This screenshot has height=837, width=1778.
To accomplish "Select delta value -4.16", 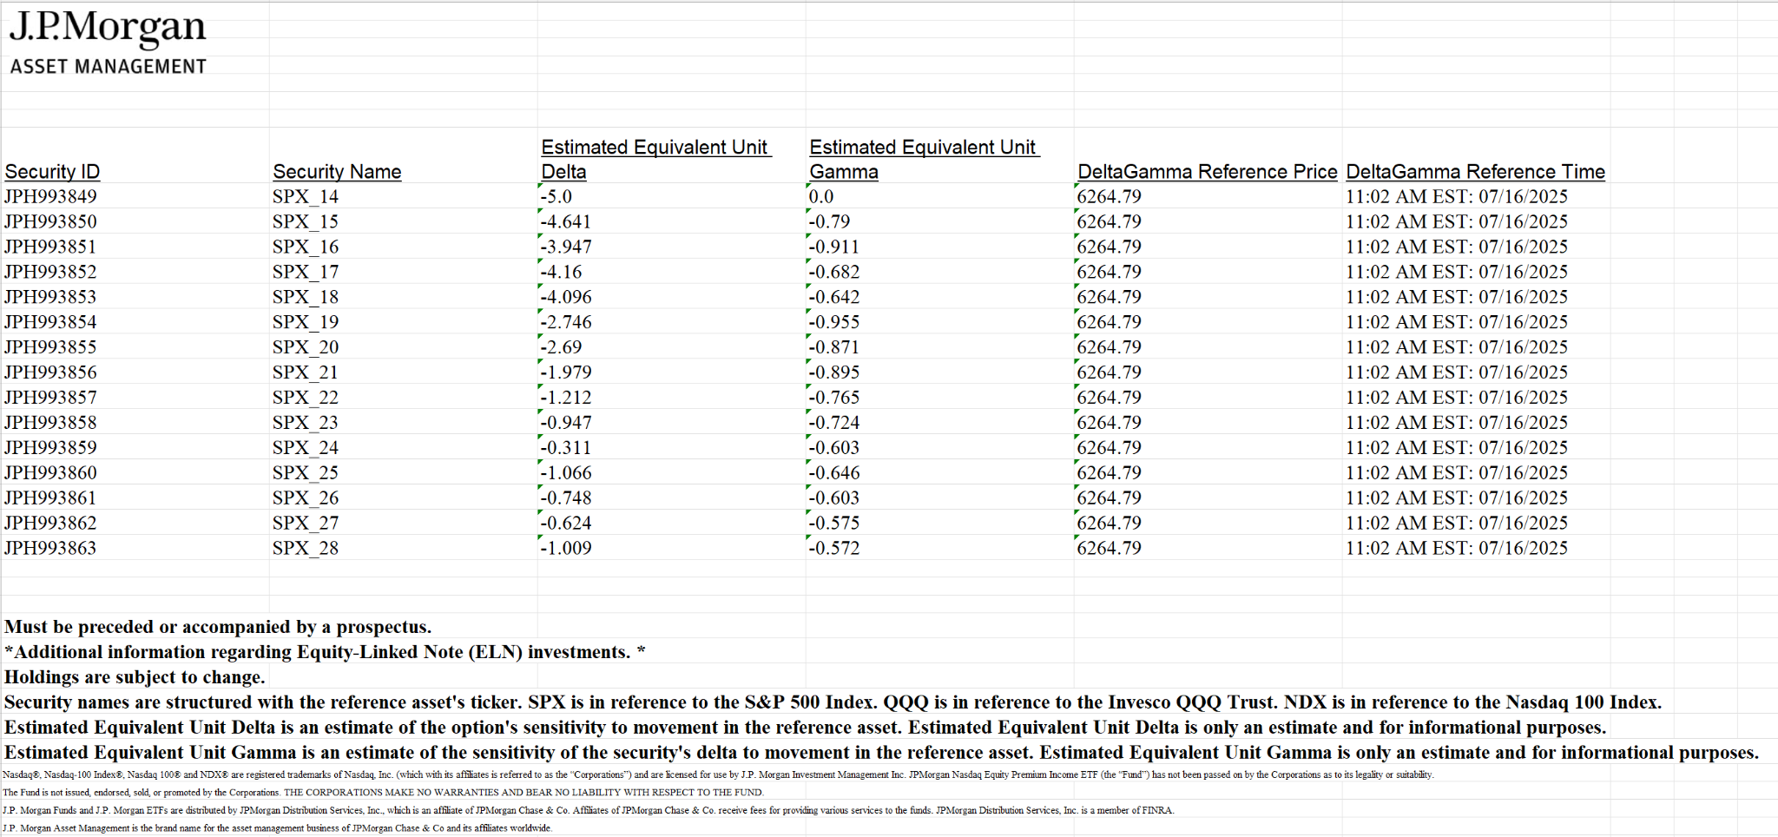I will [561, 273].
